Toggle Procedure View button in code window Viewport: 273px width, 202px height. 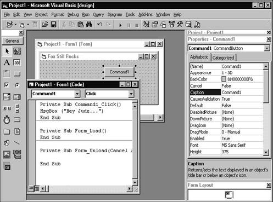31,188
